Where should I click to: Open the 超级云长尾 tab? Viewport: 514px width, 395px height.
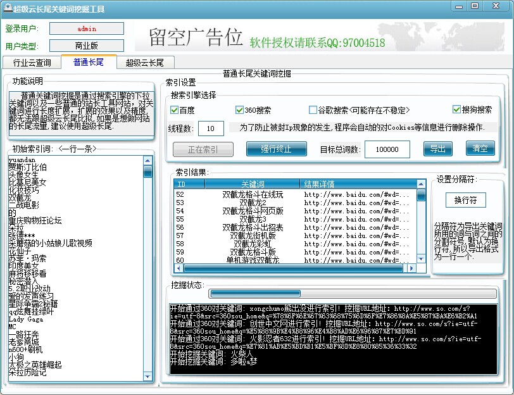point(145,62)
